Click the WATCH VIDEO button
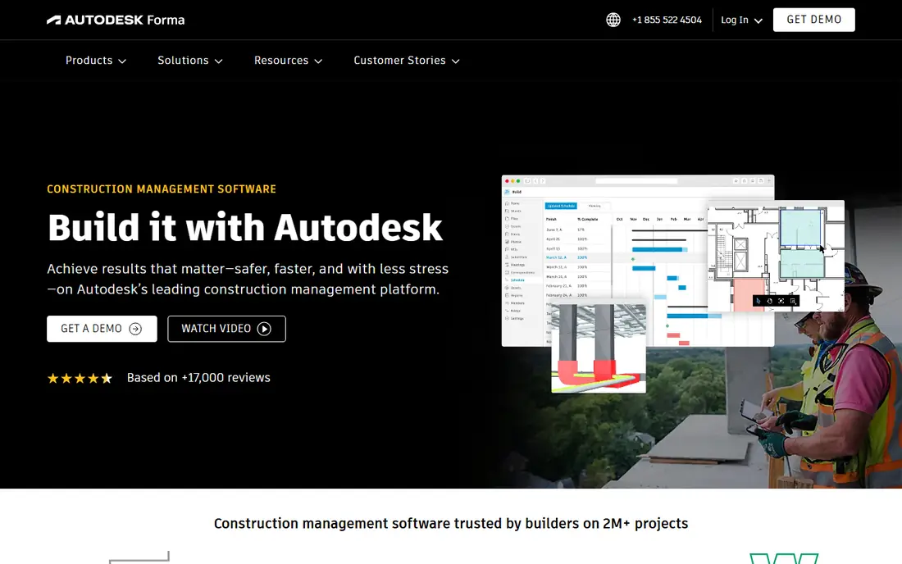Screen dimensions: 902x564 pyautogui.click(x=226, y=329)
